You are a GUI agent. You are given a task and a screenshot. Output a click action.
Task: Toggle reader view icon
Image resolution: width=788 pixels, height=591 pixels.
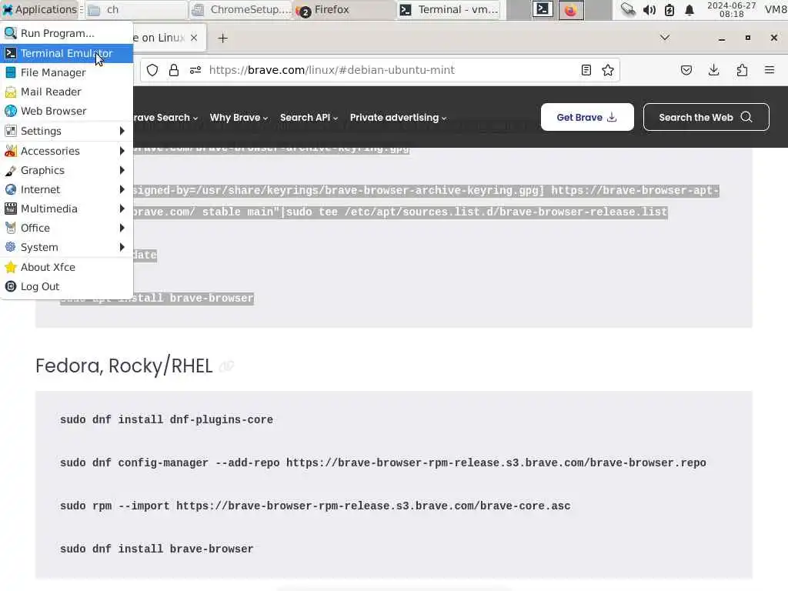[586, 70]
